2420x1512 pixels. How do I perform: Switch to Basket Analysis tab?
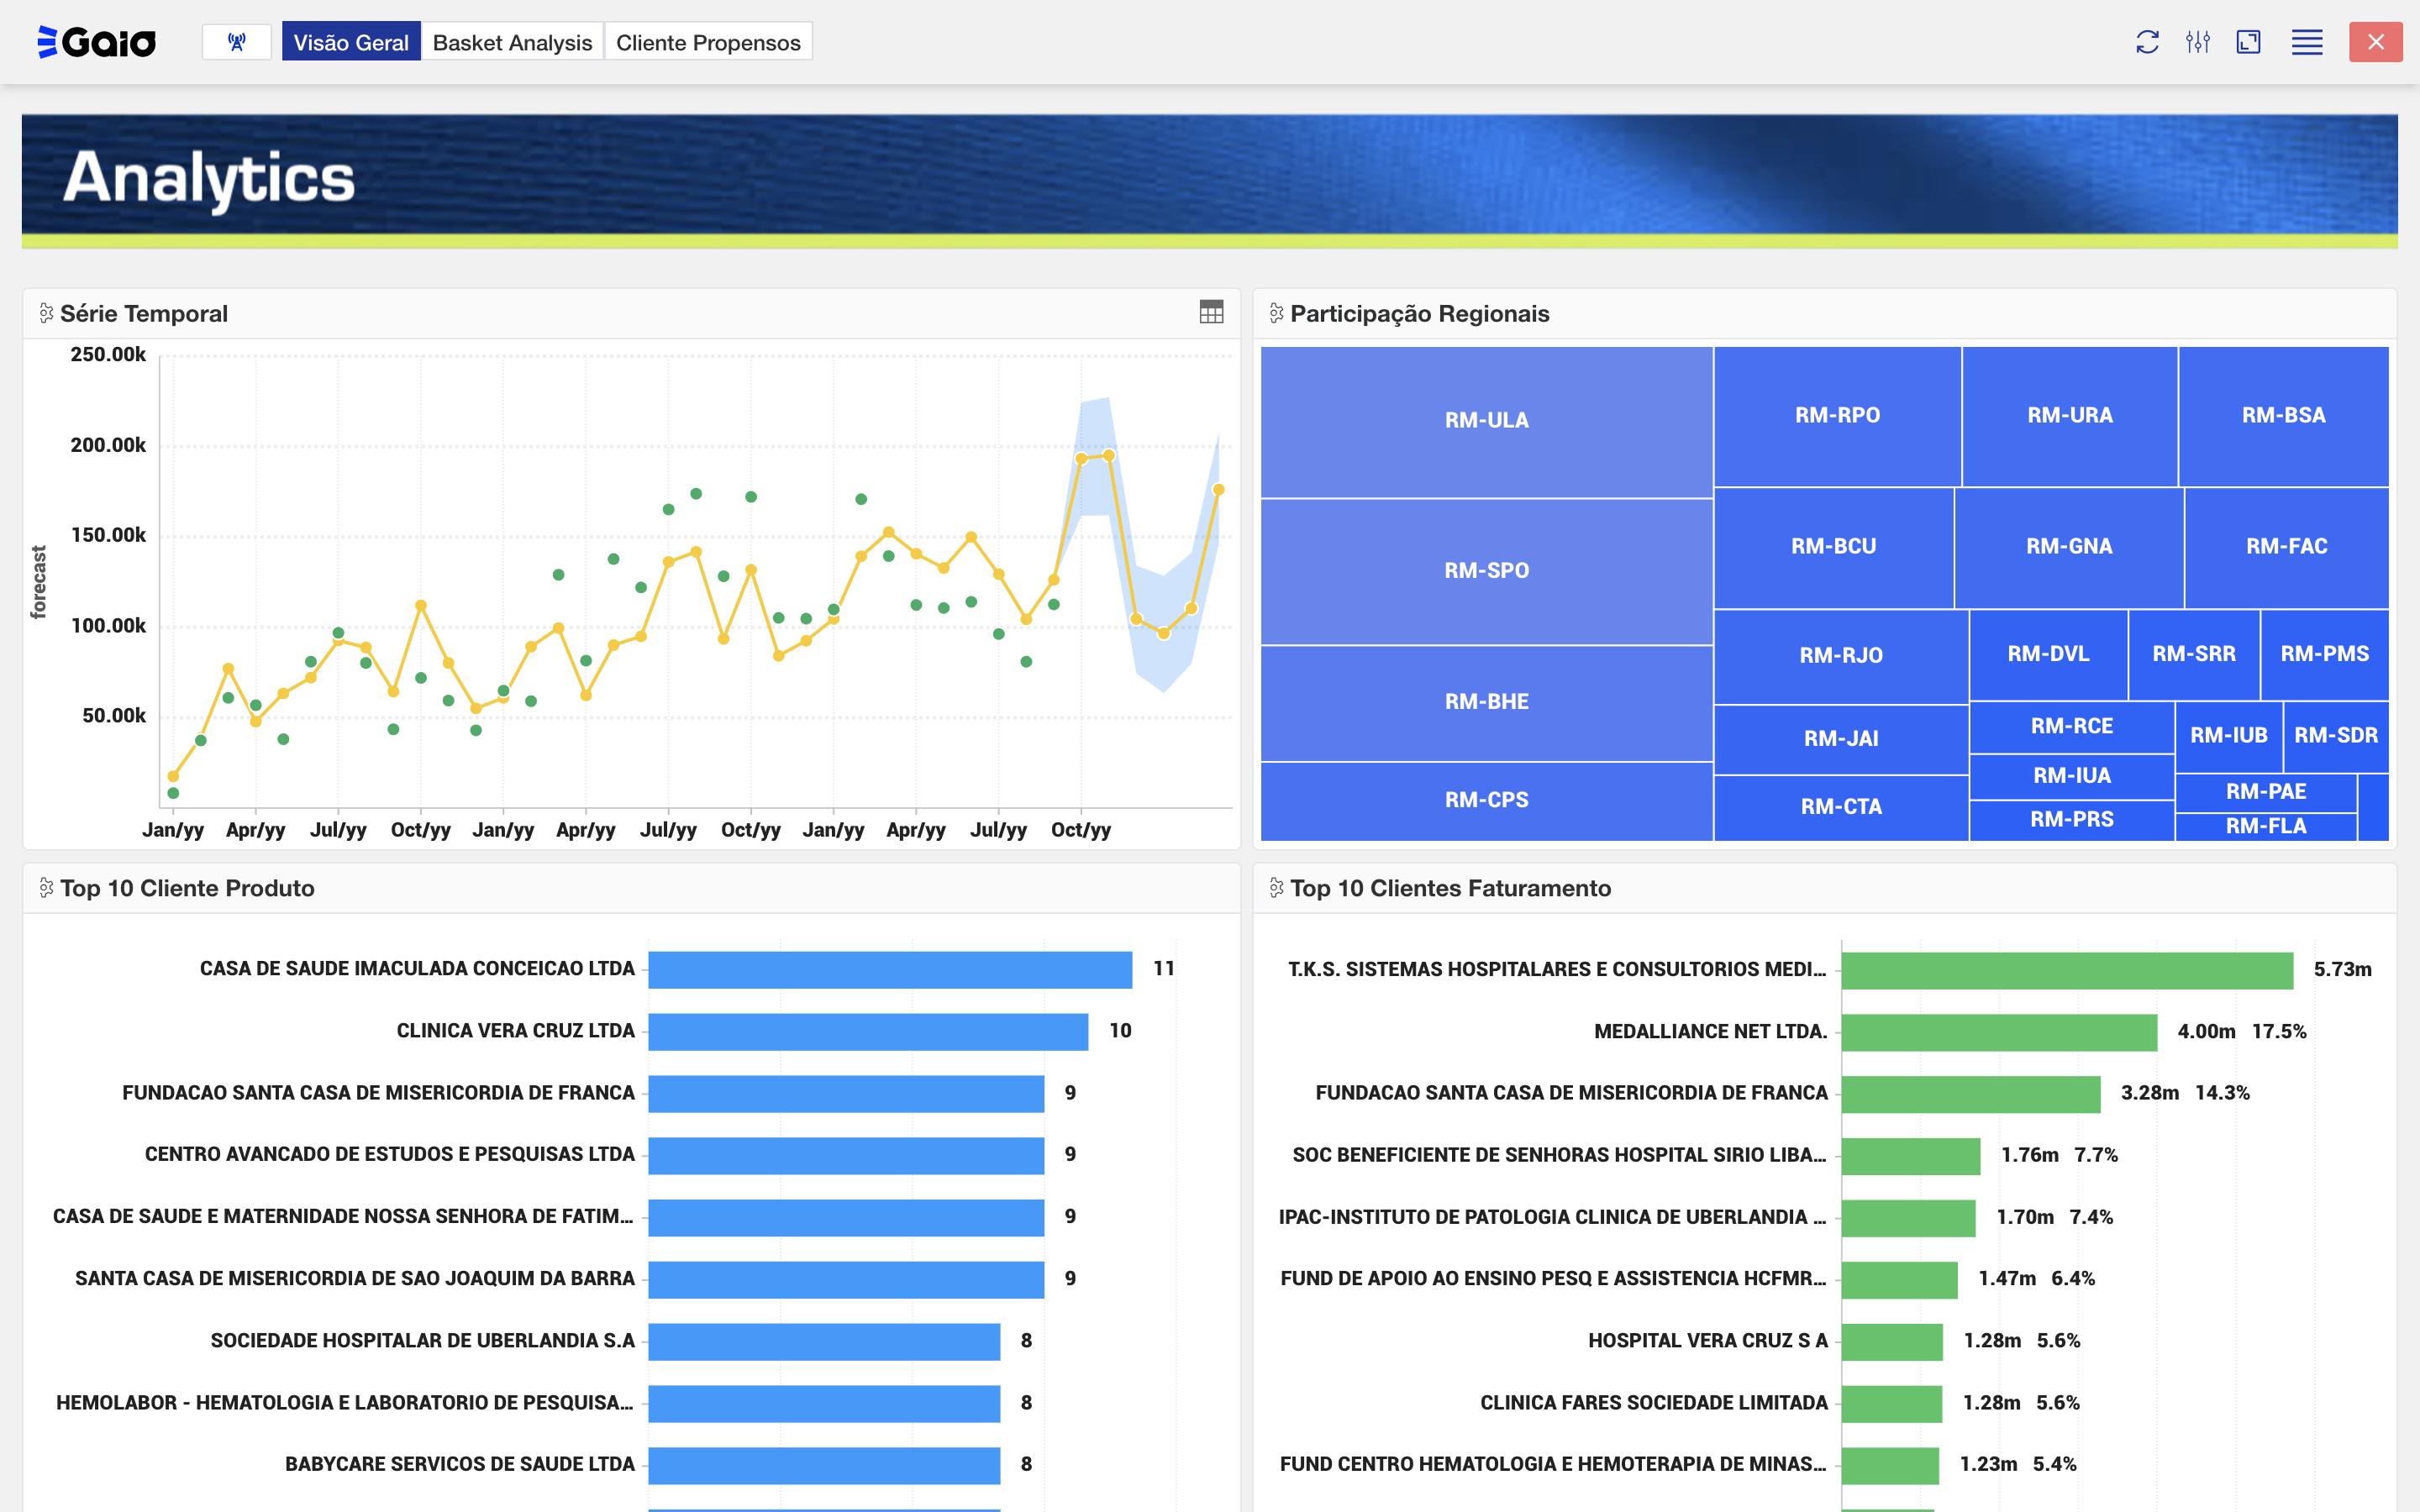tap(512, 42)
